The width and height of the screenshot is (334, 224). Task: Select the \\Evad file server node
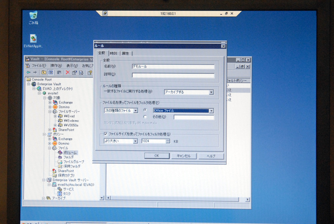click(x=66, y=116)
